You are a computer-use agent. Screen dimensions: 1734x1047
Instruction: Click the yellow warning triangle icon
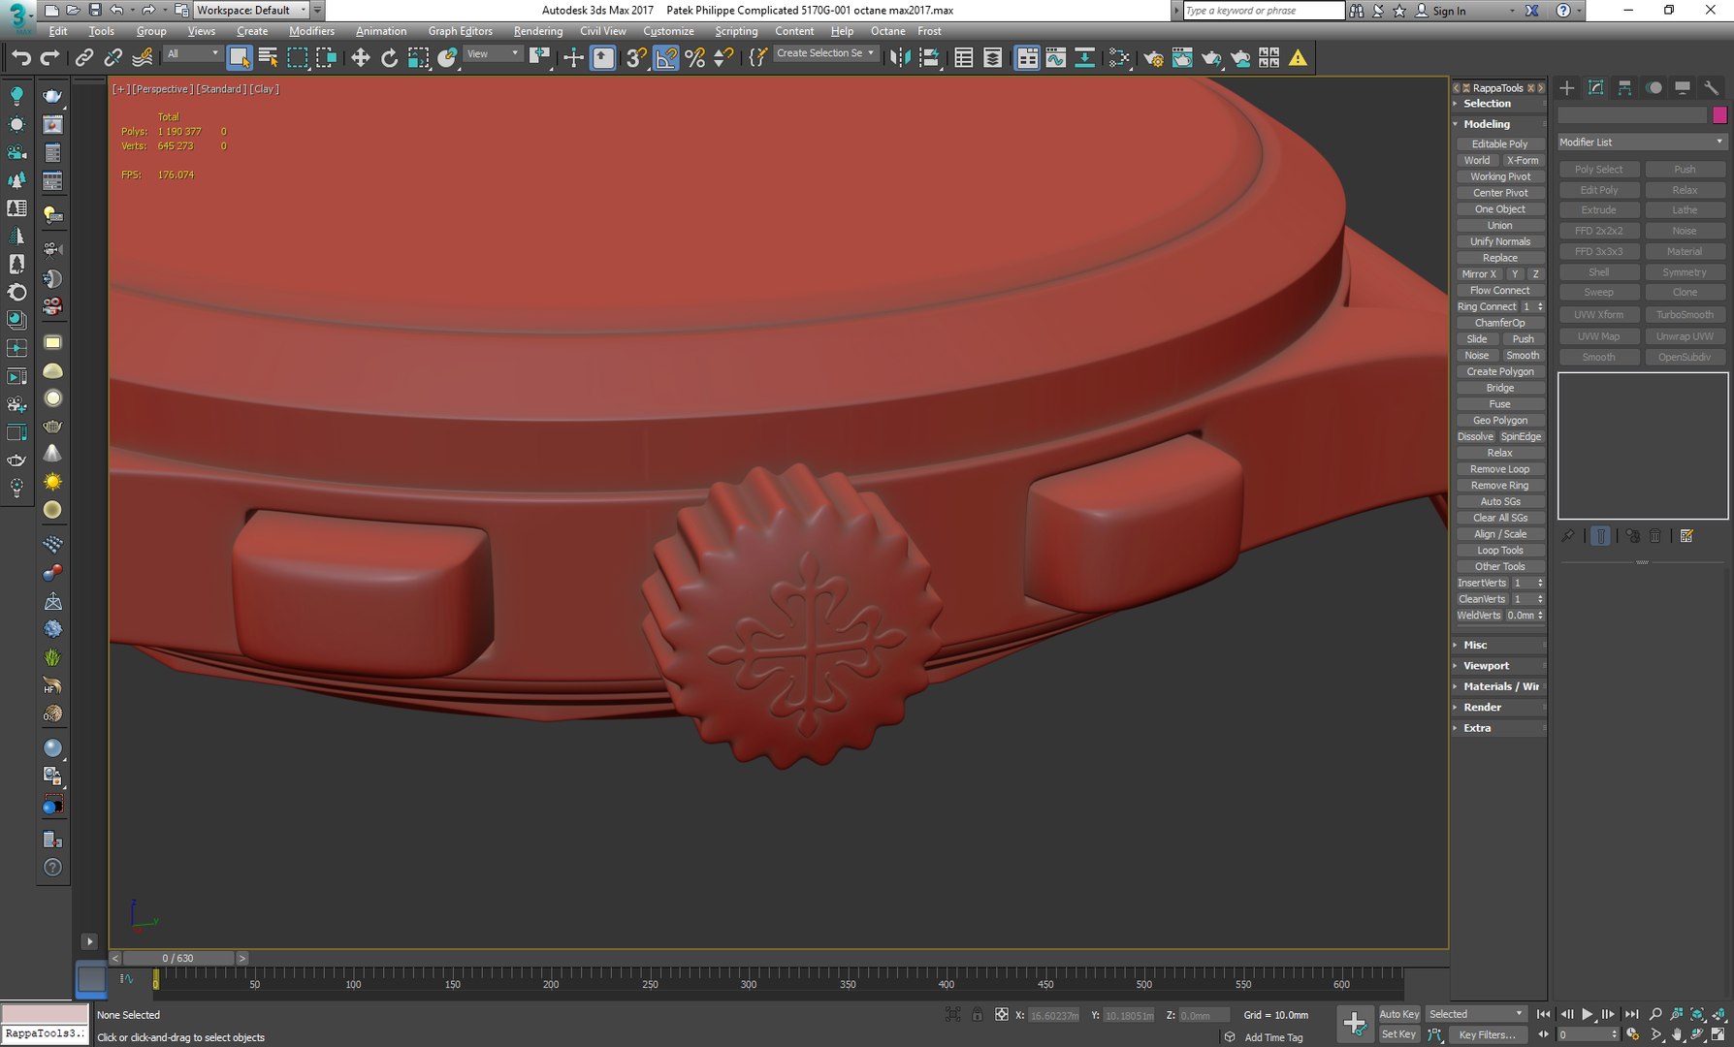point(1298,58)
